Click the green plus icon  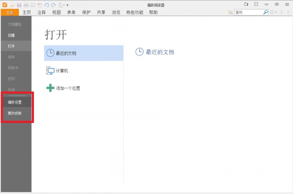[x=50, y=88]
